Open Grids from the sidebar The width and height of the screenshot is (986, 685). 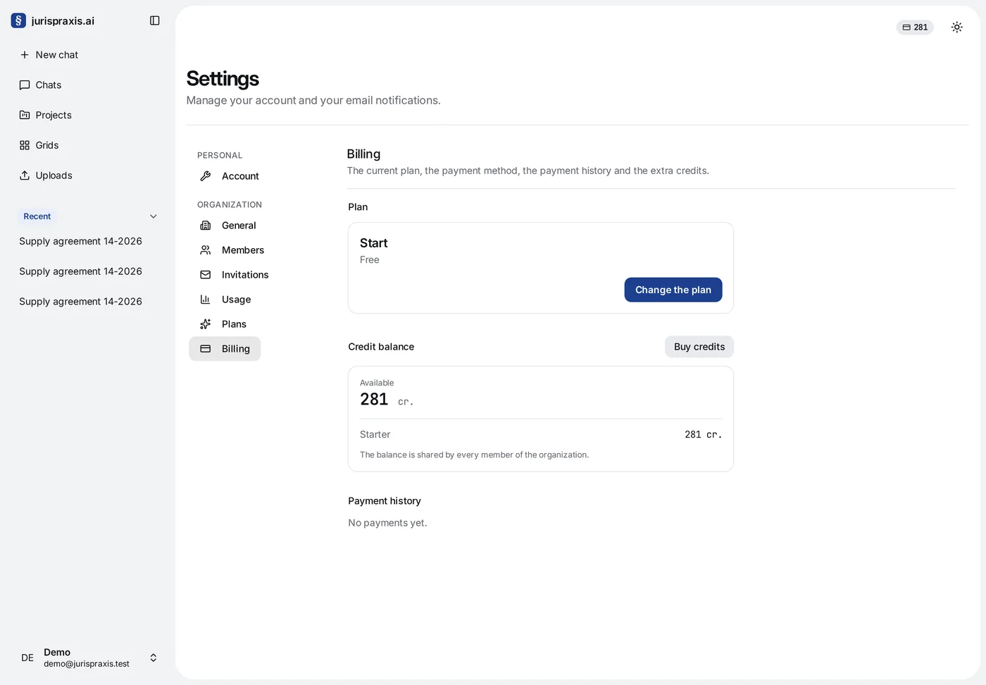tap(87, 145)
